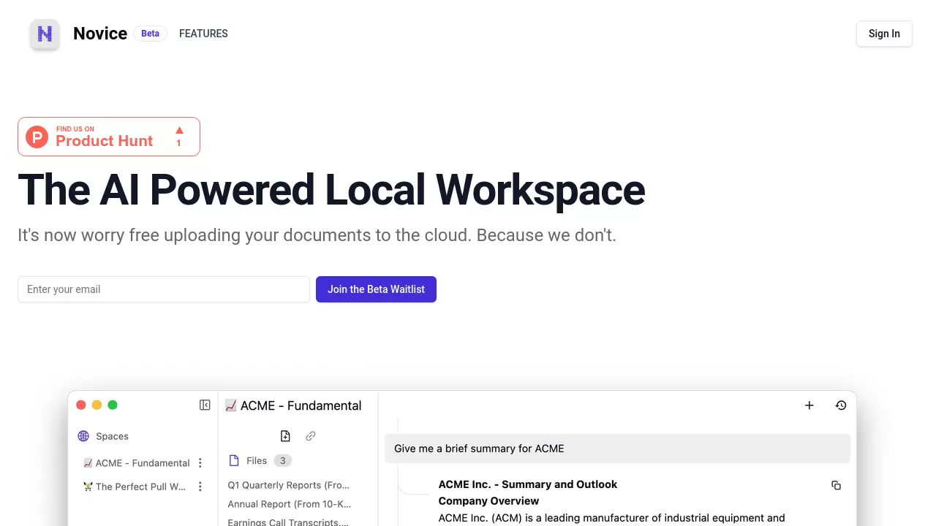Click the add file icon
The image size is (936, 526).
pyautogui.click(x=285, y=436)
